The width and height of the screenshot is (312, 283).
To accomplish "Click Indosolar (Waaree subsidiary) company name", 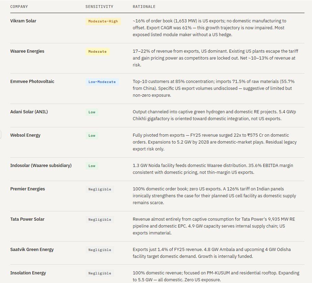I will point(41,166).
